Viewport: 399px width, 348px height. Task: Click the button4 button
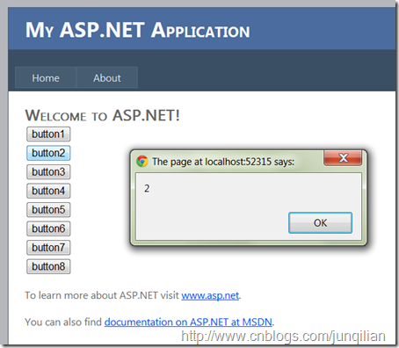(48, 191)
